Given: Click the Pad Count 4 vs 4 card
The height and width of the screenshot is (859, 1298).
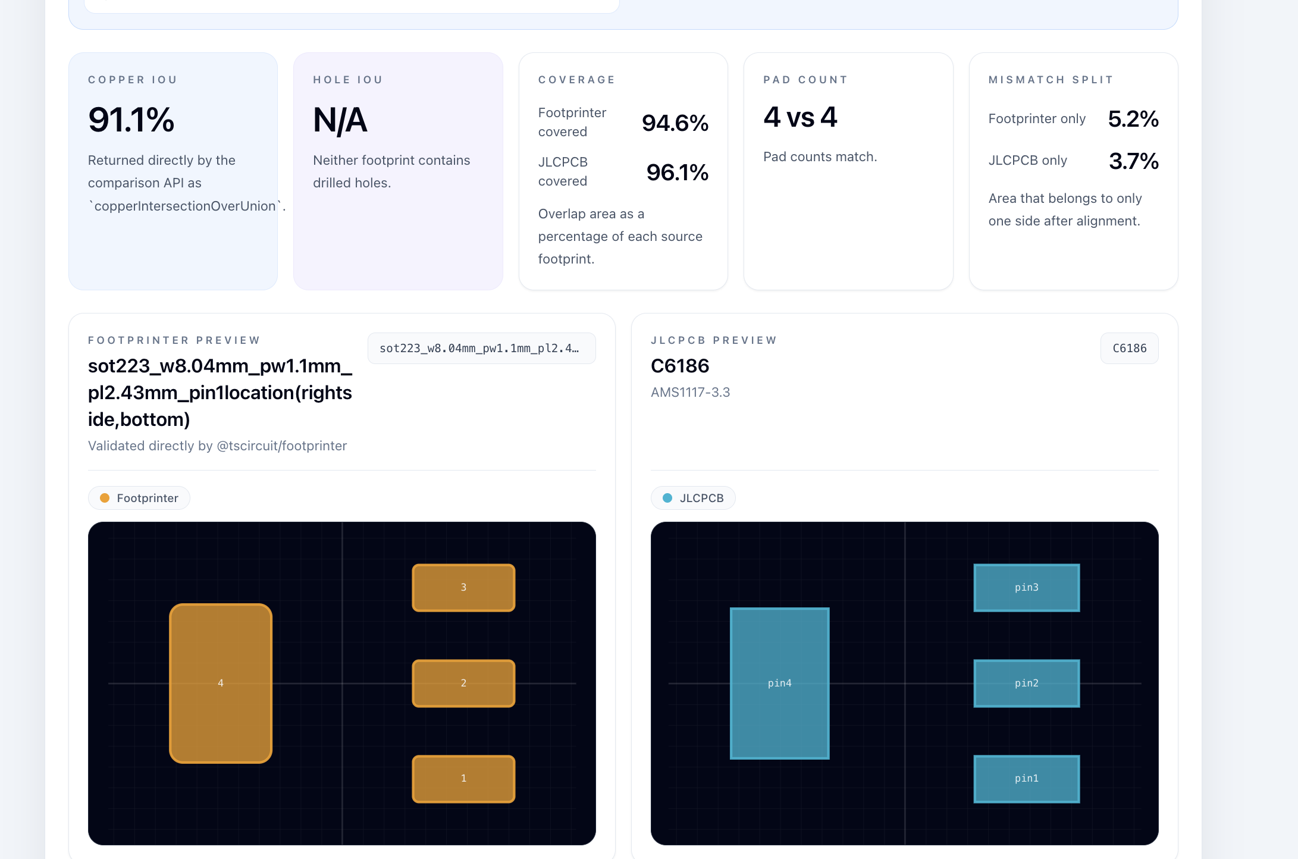Looking at the screenshot, I should 848,171.
